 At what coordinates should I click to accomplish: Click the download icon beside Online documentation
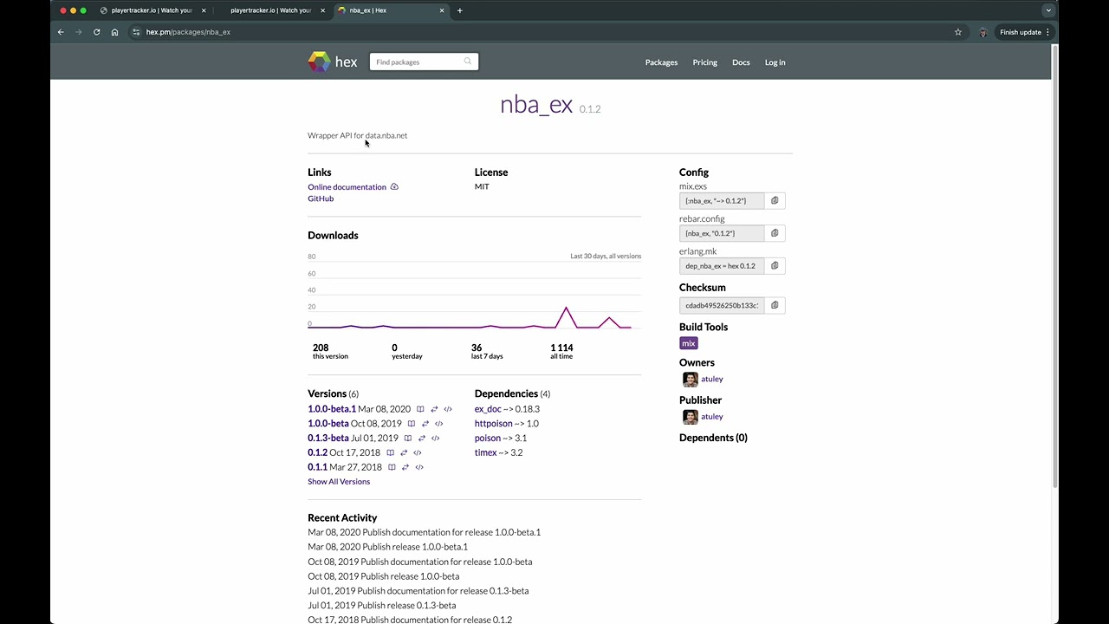(394, 187)
